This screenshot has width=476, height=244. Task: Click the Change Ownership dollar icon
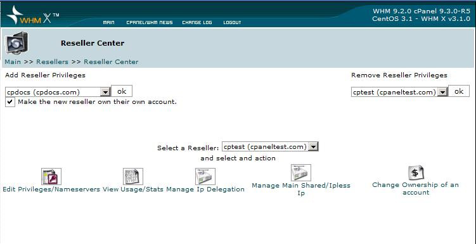click(416, 172)
